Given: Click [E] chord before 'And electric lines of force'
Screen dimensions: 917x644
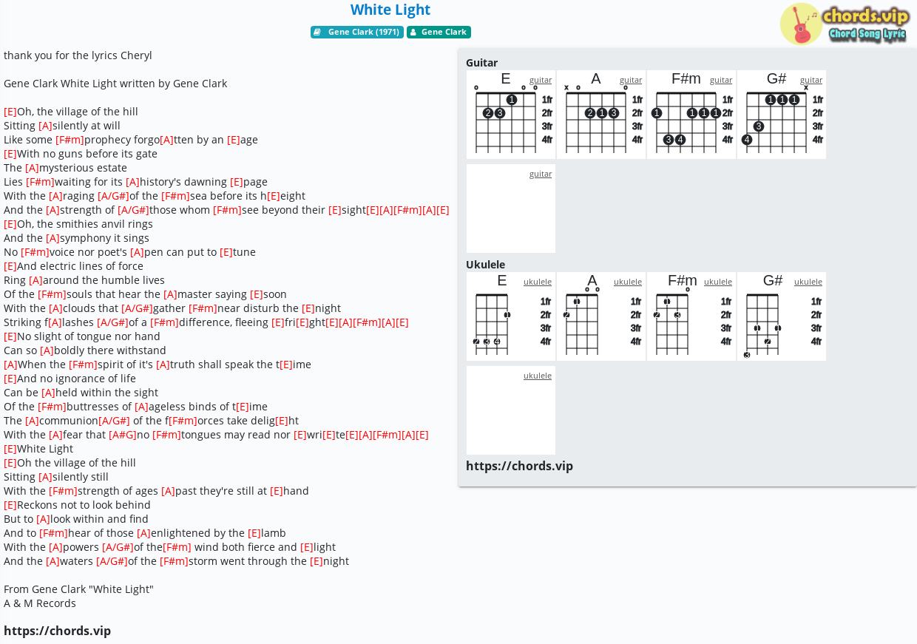Looking at the screenshot, I should (x=10, y=266).
